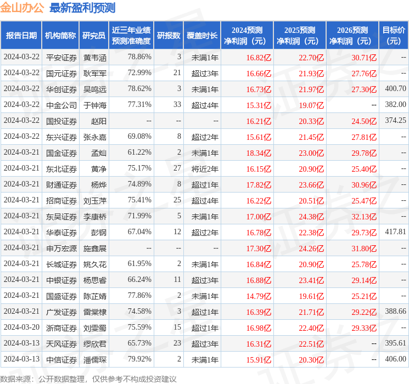The height and width of the screenshot is (384, 409).
Task: Click the 研报数 column header
Action: [169, 36]
